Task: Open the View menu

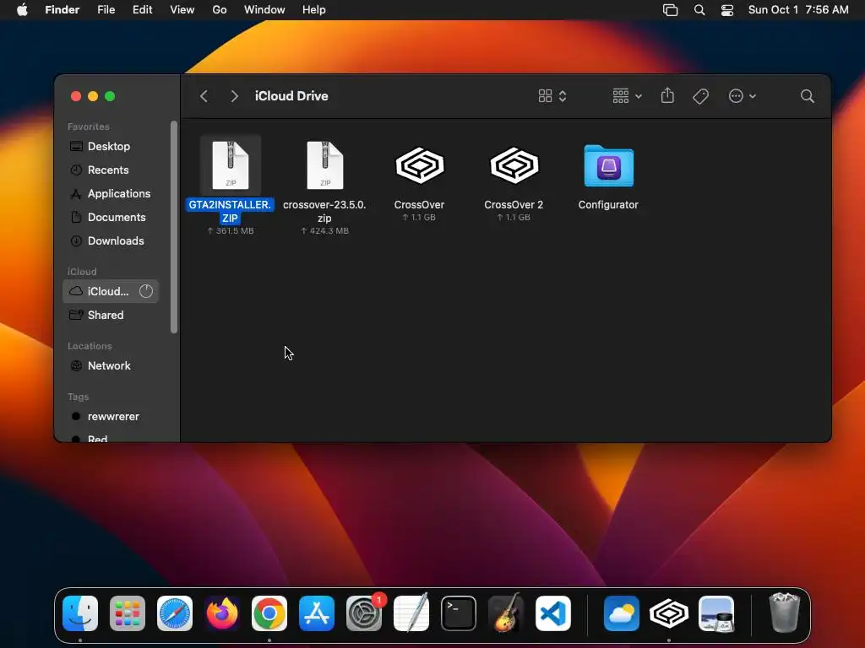Action: click(182, 10)
